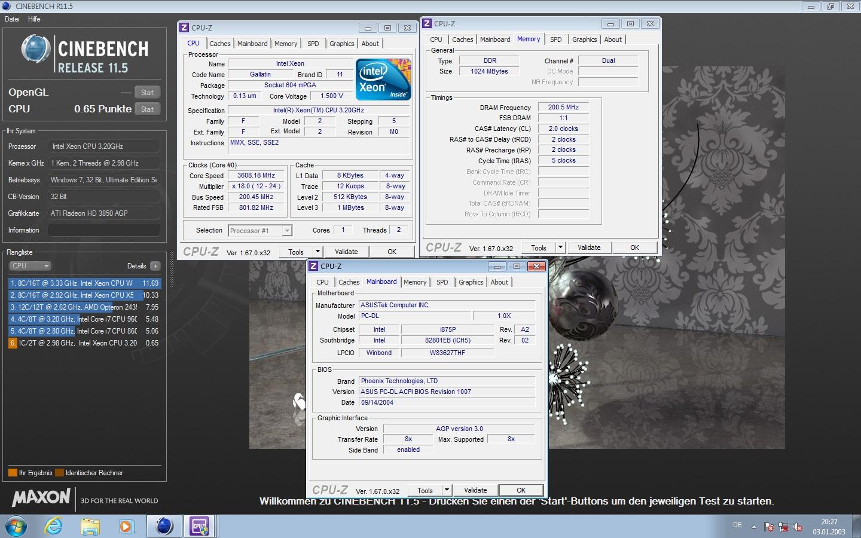This screenshot has height=538, width=861.
Task: Click OK in Memory window
Action: click(634, 247)
